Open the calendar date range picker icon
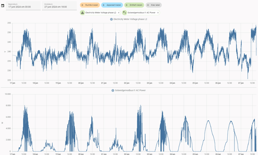 coord(3,6)
